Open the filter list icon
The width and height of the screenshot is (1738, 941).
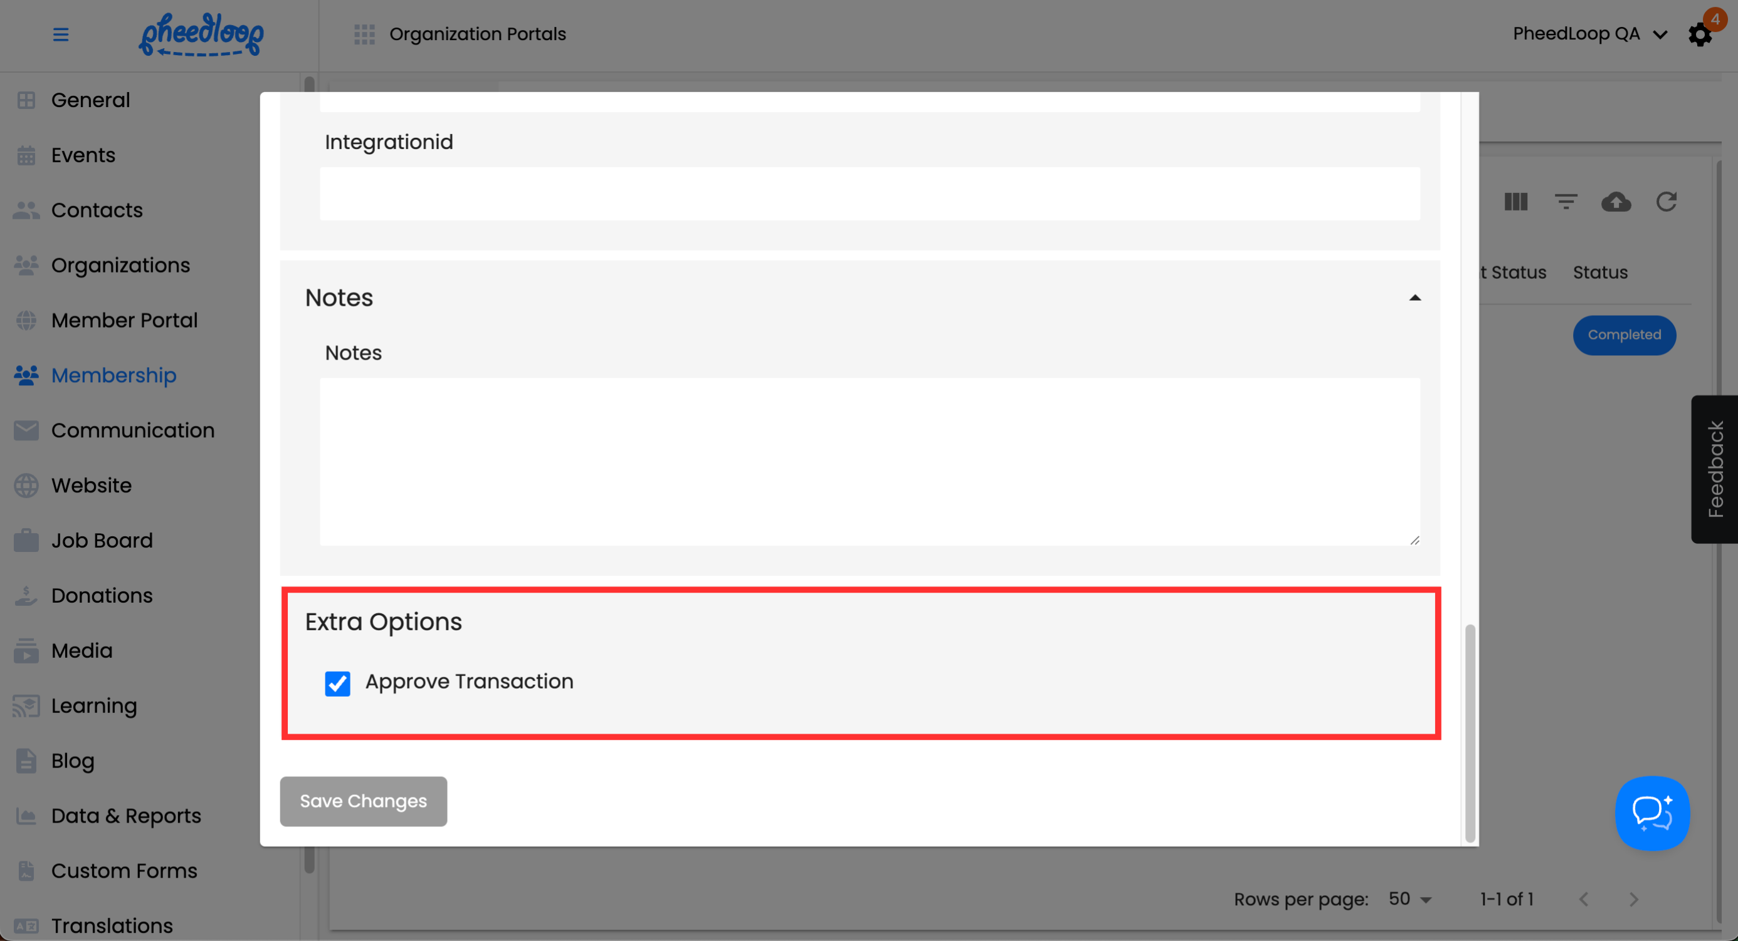click(1566, 202)
